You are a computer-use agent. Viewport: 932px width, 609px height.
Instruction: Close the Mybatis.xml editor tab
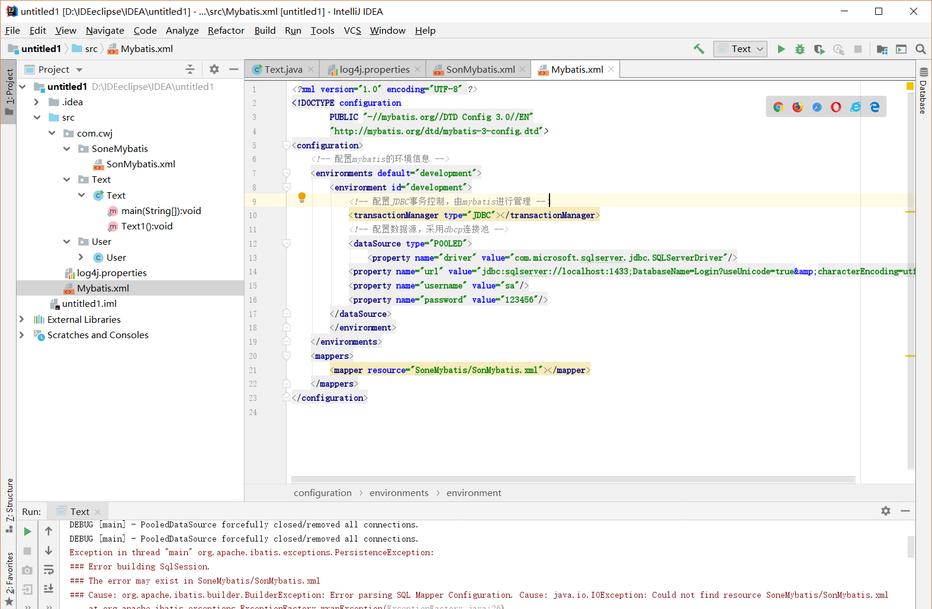pyautogui.click(x=611, y=69)
